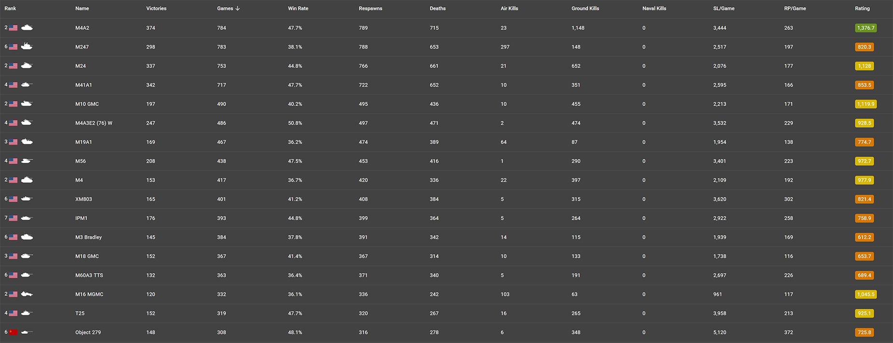
Task: Click the IPM1 tank icon
Action: pyautogui.click(x=27, y=218)
